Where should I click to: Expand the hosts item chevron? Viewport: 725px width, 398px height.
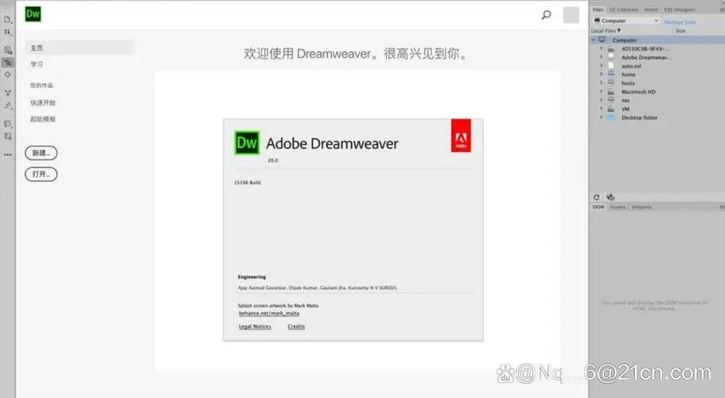click(x=601, y=84)
